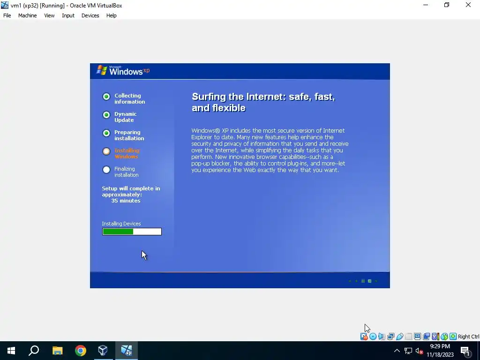Open the Devices menu
The width and height of the screenshot is (480, 360).
pyautogui.click(x=90, y=15)
